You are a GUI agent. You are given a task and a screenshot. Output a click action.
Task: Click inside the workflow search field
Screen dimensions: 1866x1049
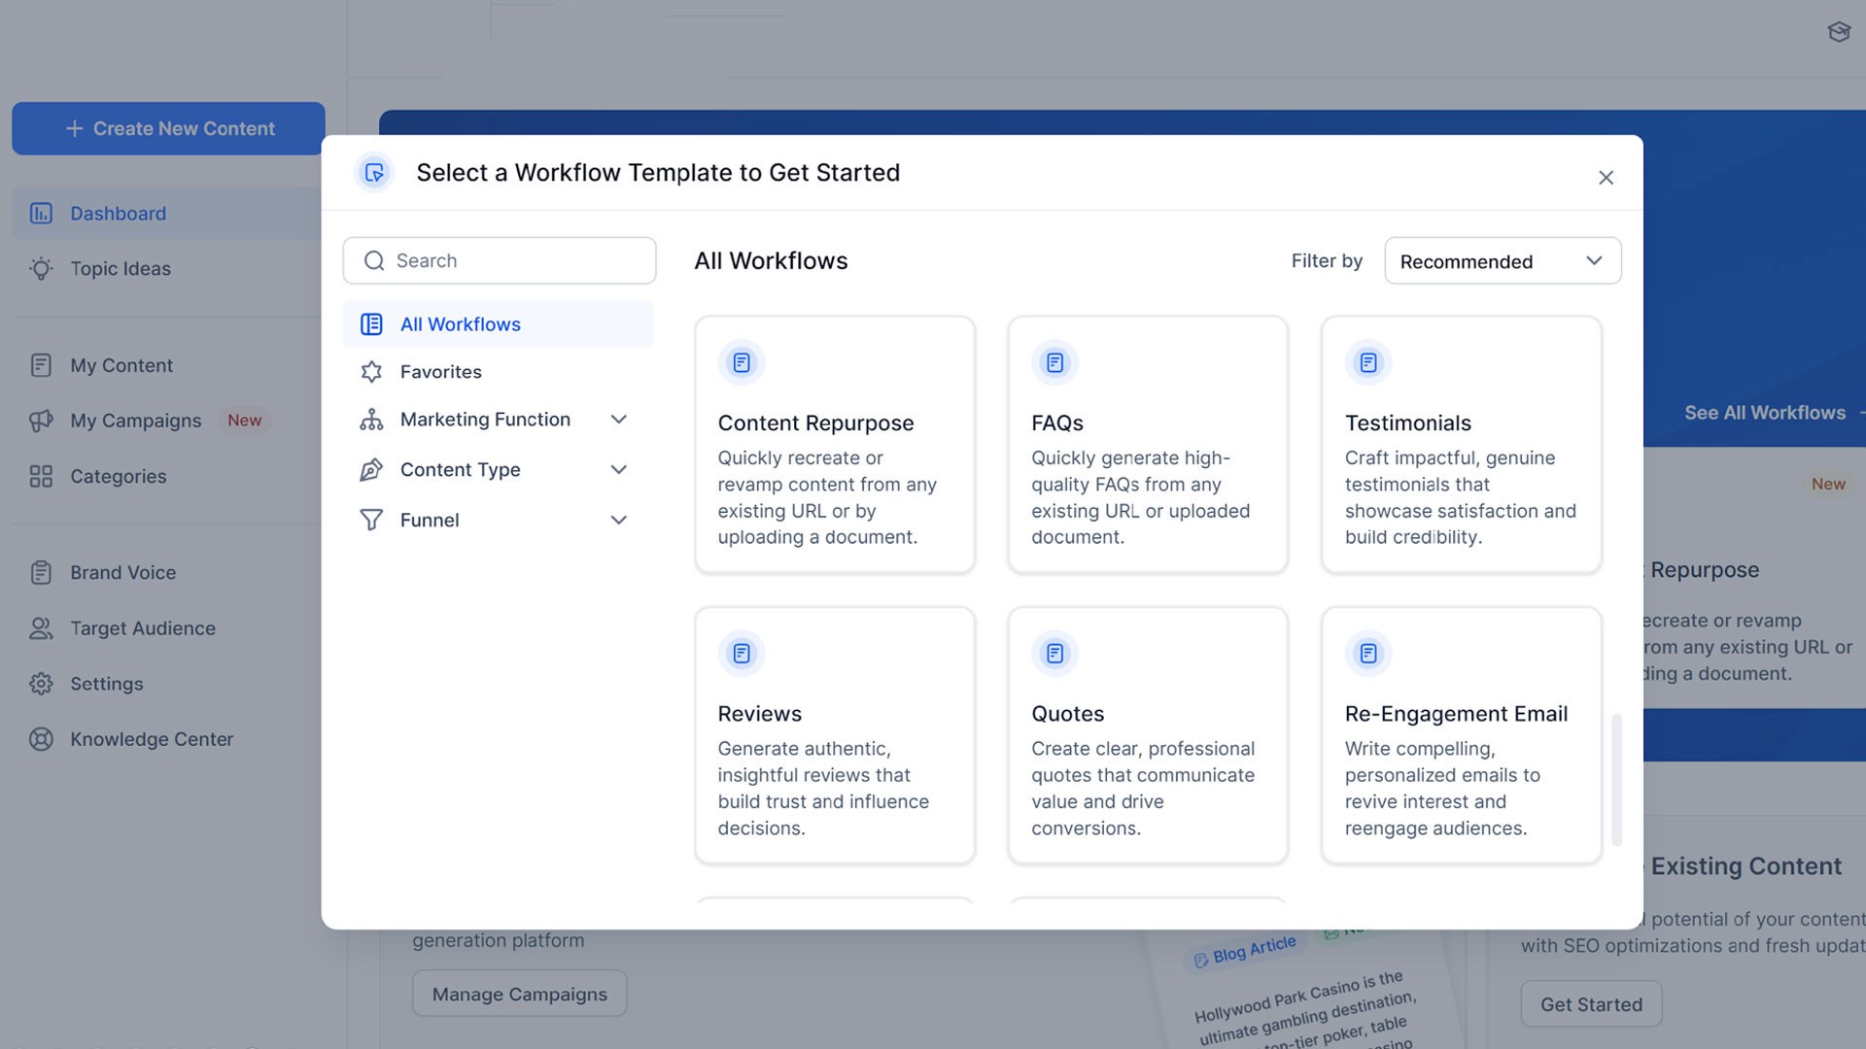pos(499,259)
